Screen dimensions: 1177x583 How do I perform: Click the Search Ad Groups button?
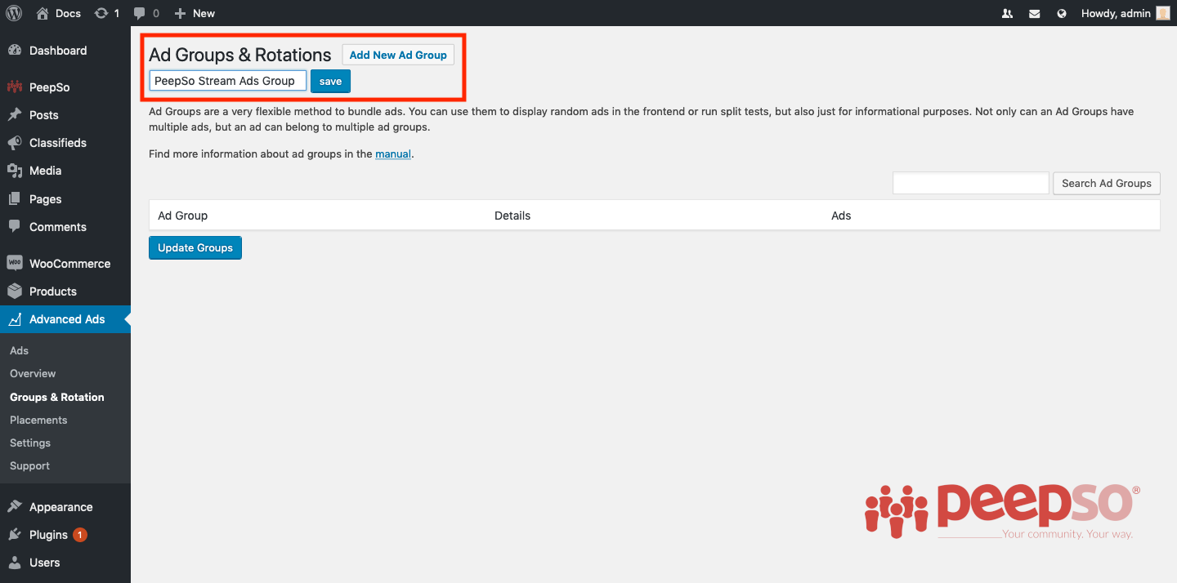(1107, 183)
